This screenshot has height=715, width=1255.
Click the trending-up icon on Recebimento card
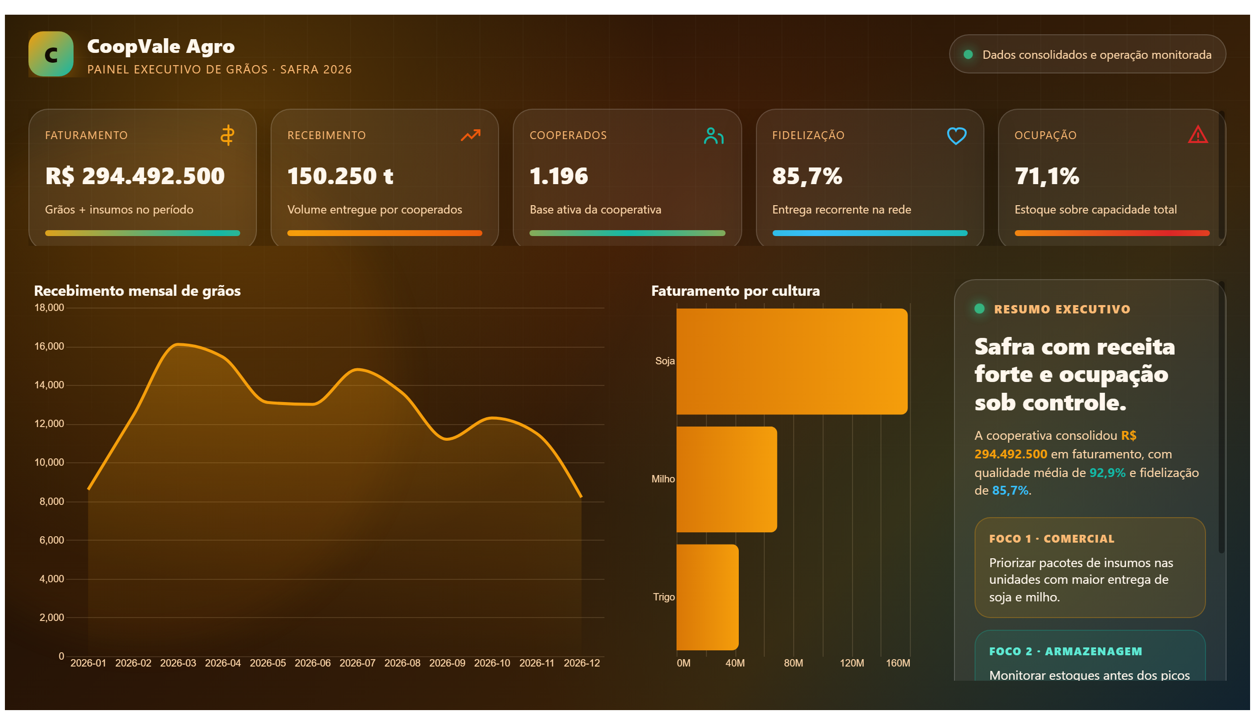(x=471, y=135)
